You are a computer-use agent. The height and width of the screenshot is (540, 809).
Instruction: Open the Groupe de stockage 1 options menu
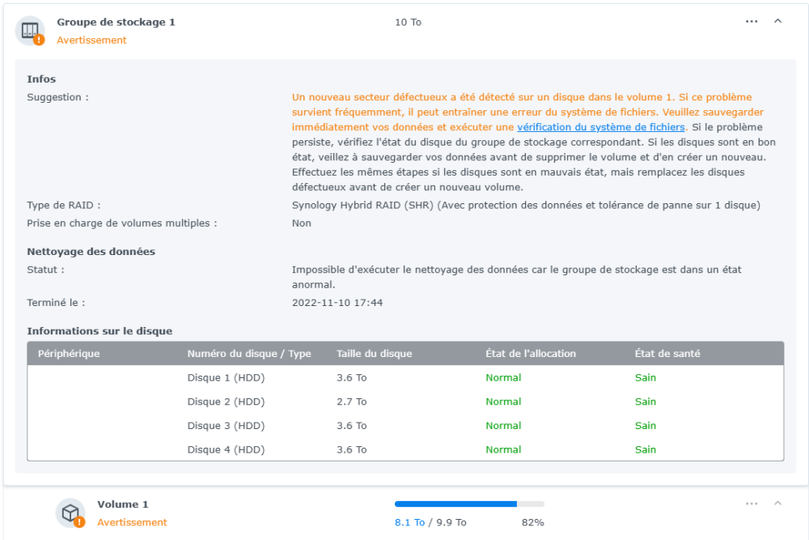tap(752, 22)
